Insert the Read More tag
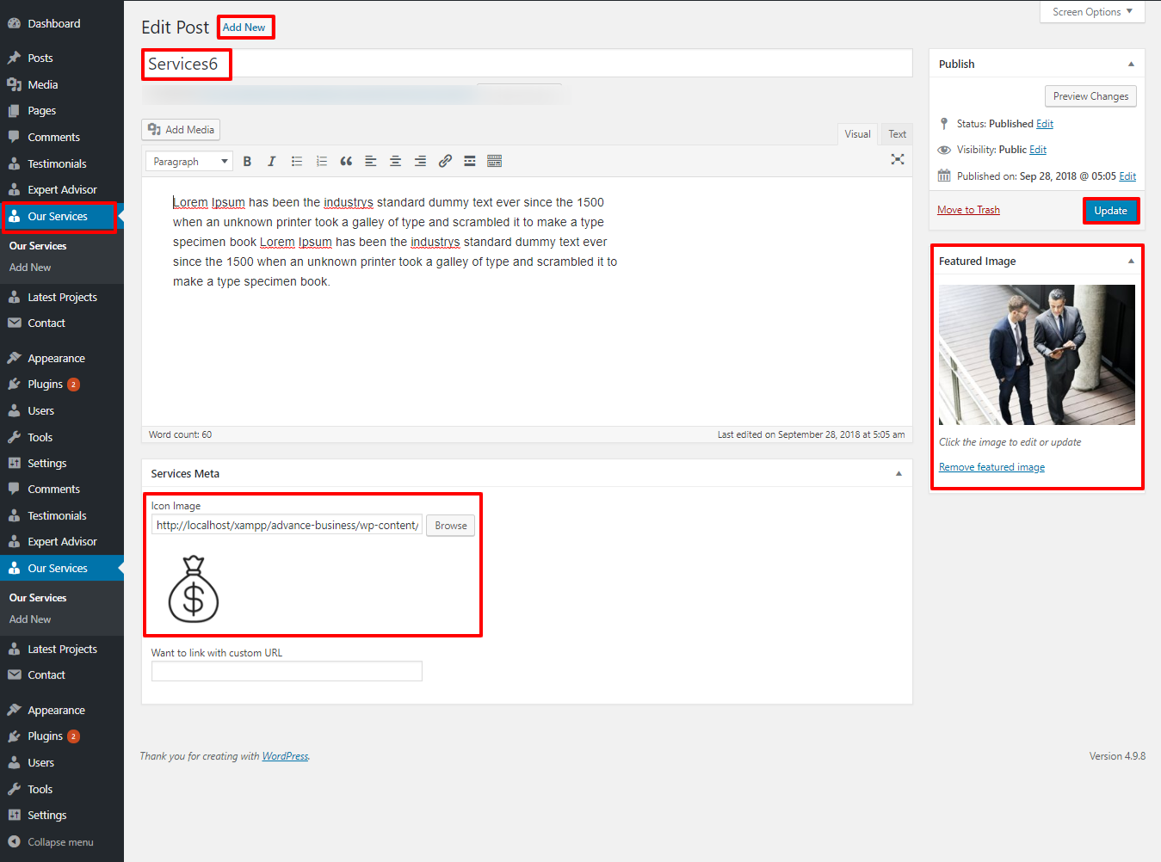The height and width of the screenshot is (862, 1161). click(x=470, y=161)
